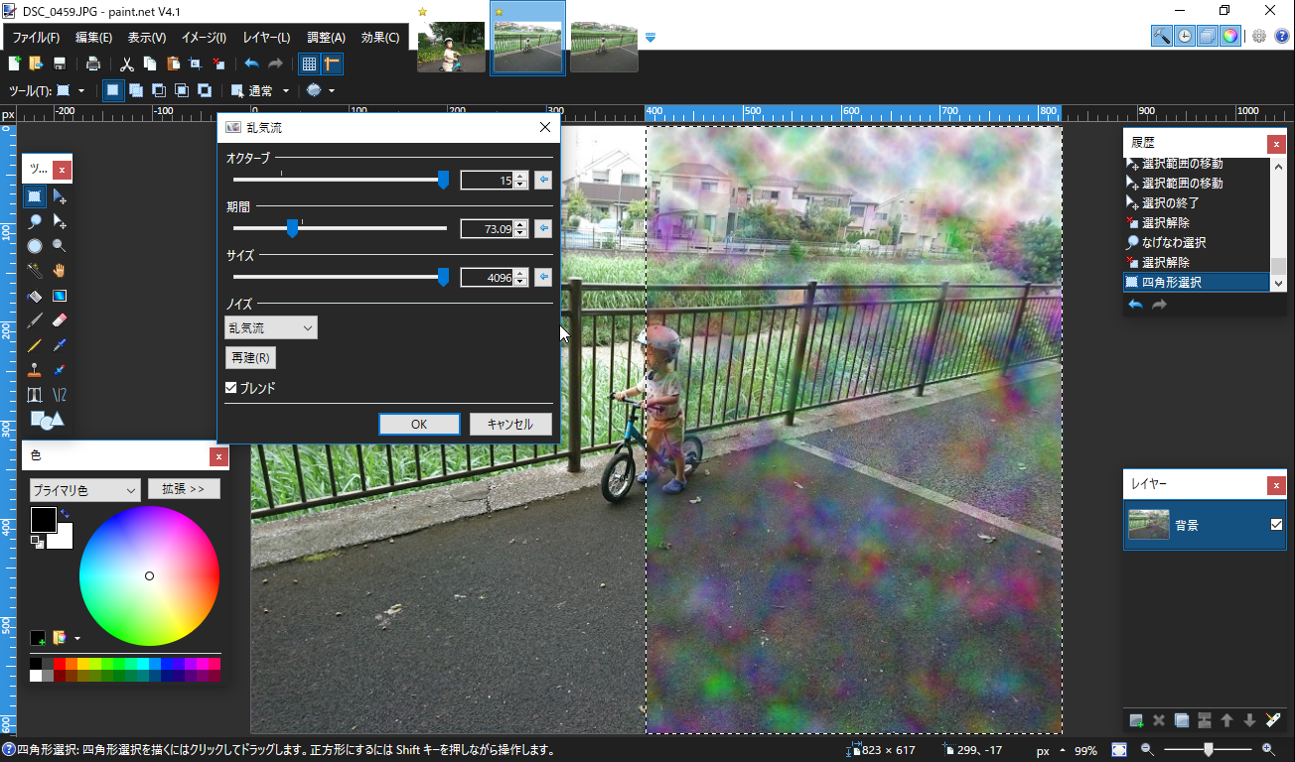
Task: Click the 再建(R) reseed button
Action: click(x=250, y=357)
